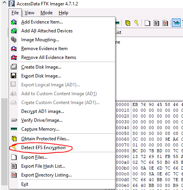Click the yellow key icon beside Detect EFS Encryption
The height and width of the screenshot is (190, 183).
(x=14, y=147)
